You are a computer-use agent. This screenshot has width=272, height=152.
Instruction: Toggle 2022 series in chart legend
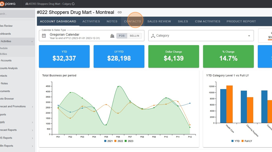click(x=119, y=141)
